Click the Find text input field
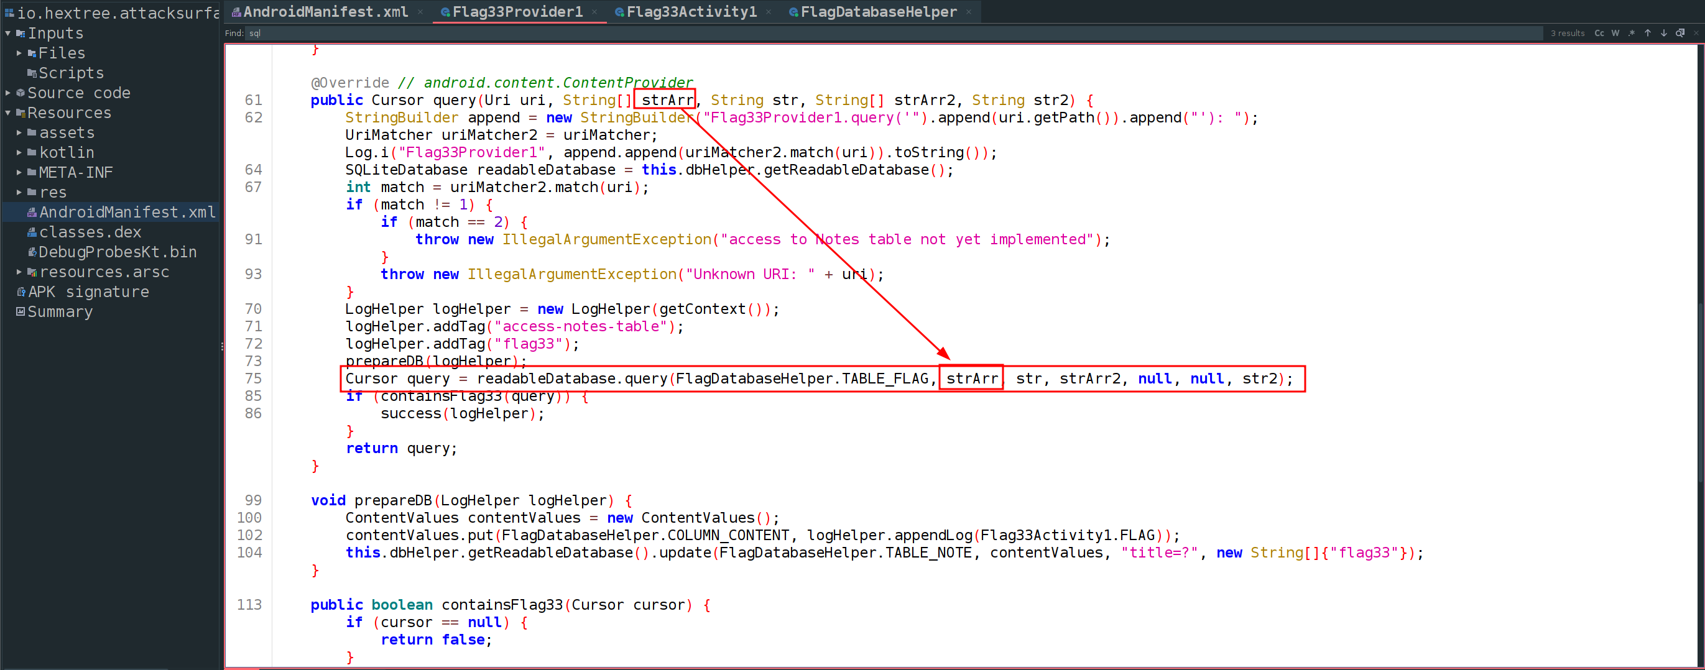 pos(894,33)
